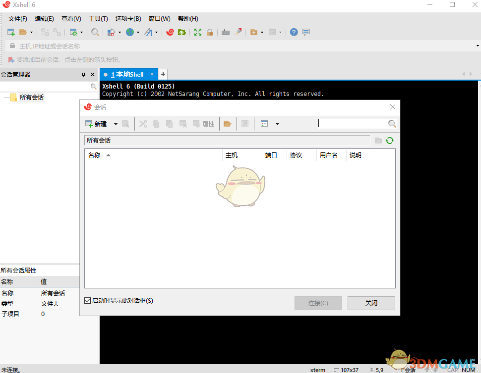Create a new session with the toolbar icon
The height and width of the screenshot is (373, 481).
[x=10, y=32]
